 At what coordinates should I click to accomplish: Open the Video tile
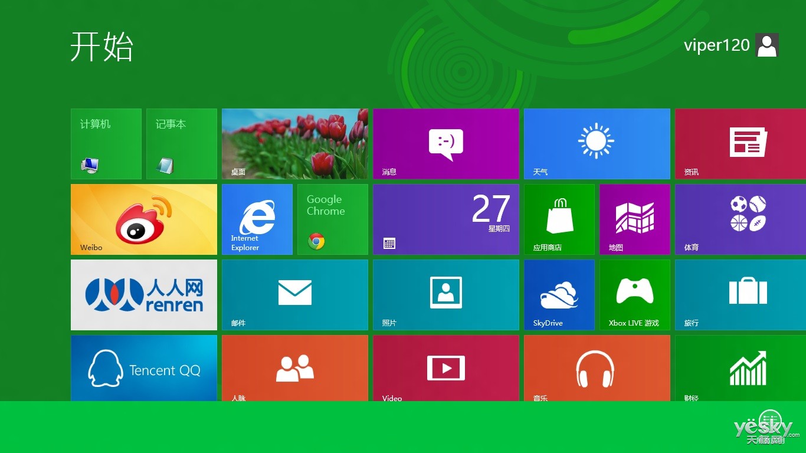[446, 368]
